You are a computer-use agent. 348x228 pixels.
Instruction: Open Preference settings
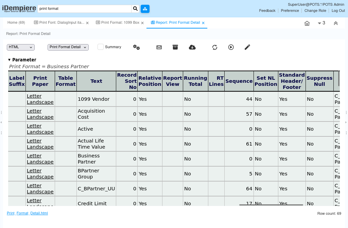[290, 11]
